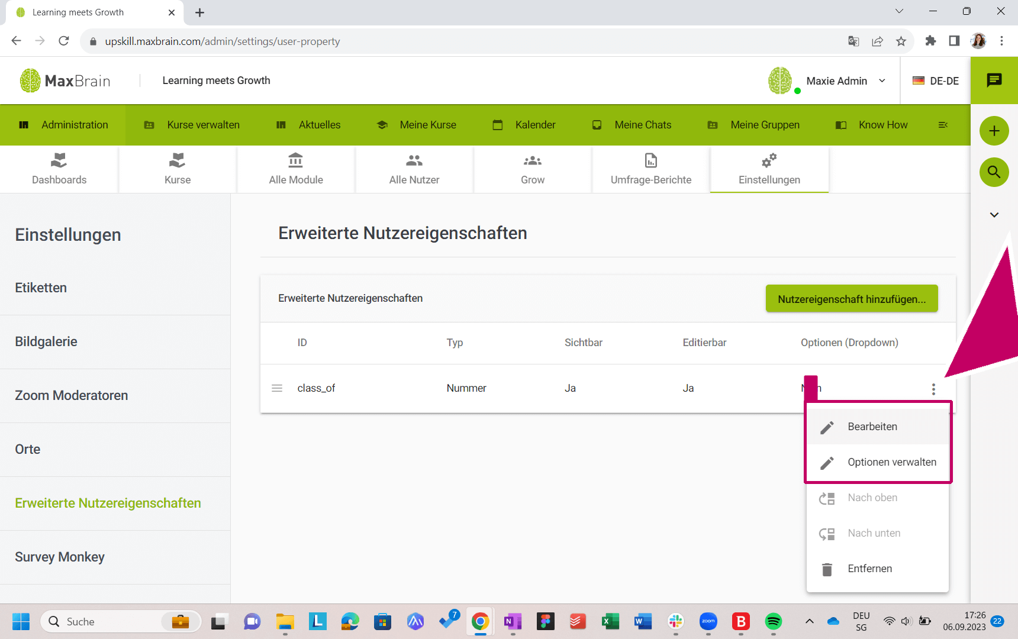
Task: Choose Nach unten from context menu
Action: (x=878, y=533)
